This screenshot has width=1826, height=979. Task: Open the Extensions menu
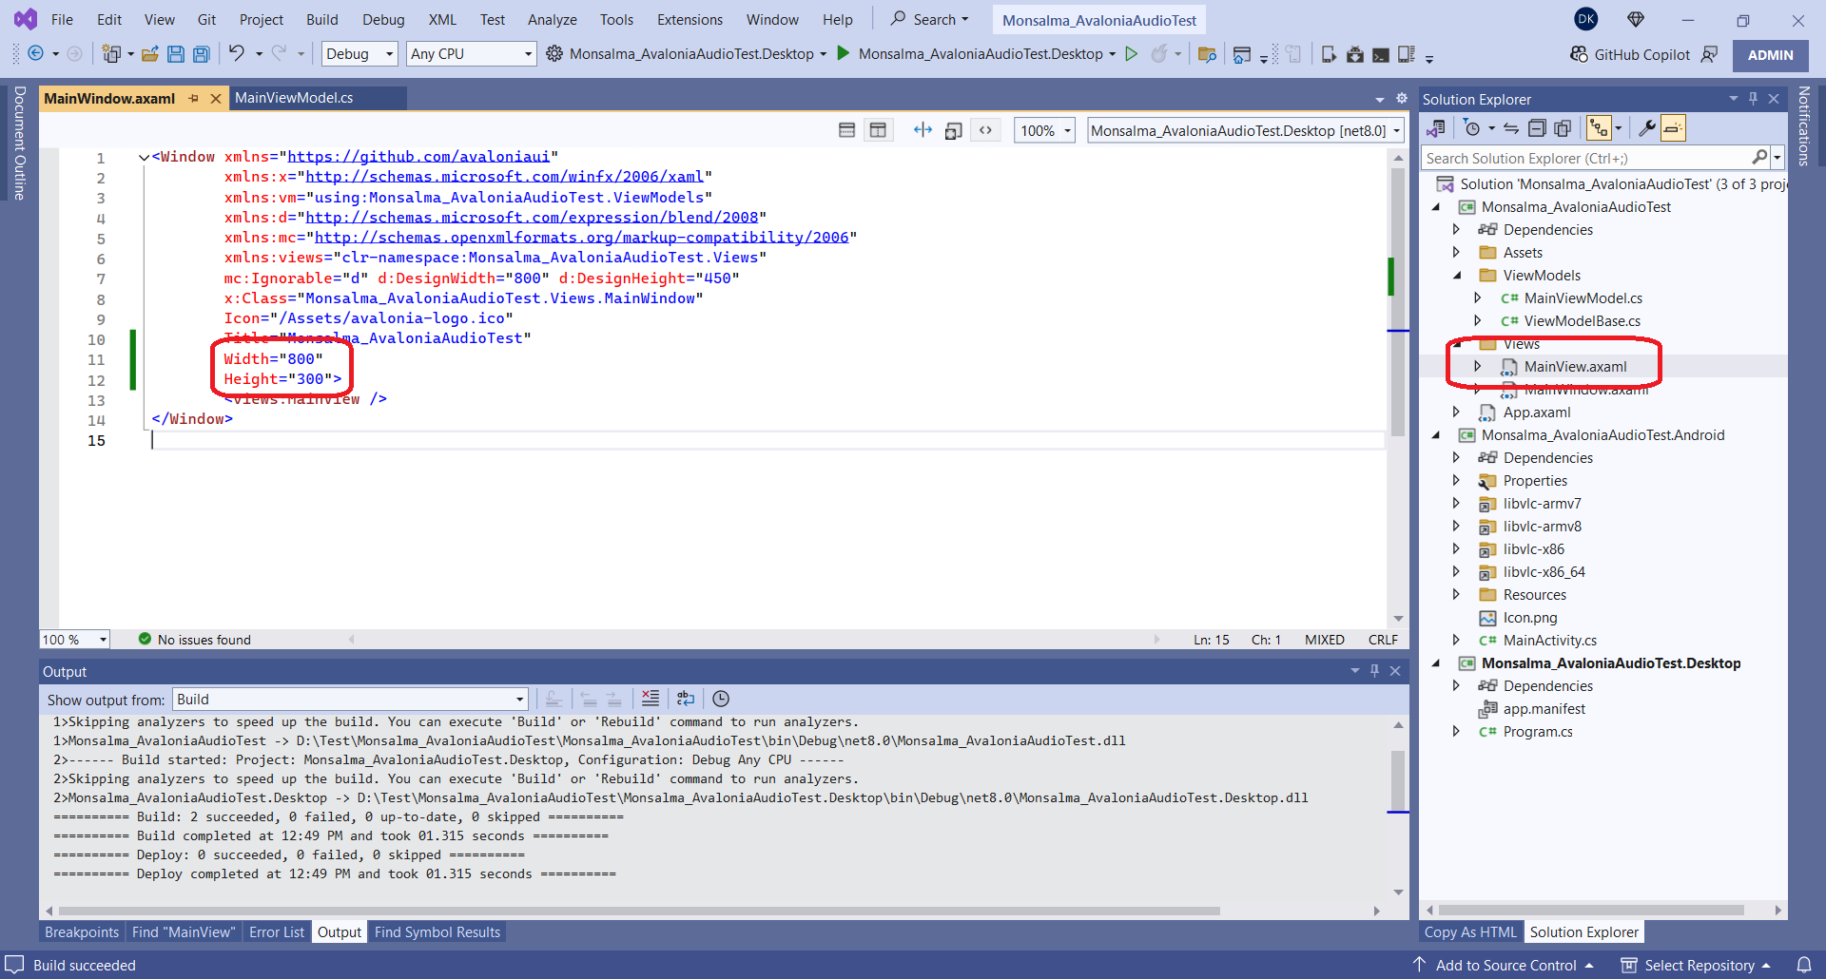690,19
